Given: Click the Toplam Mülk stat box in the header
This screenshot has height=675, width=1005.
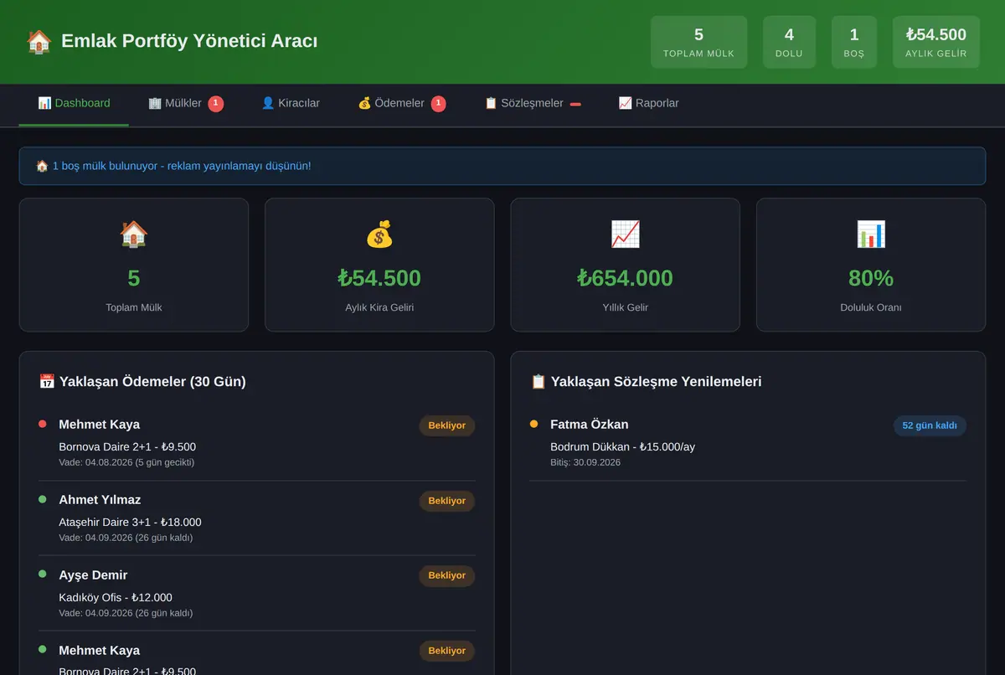Looking at the screenshot, I should (698, 42).
